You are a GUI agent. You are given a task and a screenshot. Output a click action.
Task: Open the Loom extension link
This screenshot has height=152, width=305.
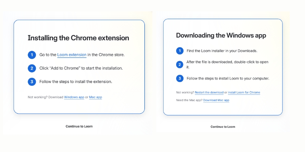[72, 55]
